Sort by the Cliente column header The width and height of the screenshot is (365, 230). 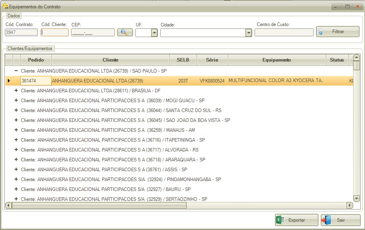110,60
